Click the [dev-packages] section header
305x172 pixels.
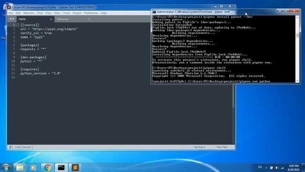coord(33,57)
